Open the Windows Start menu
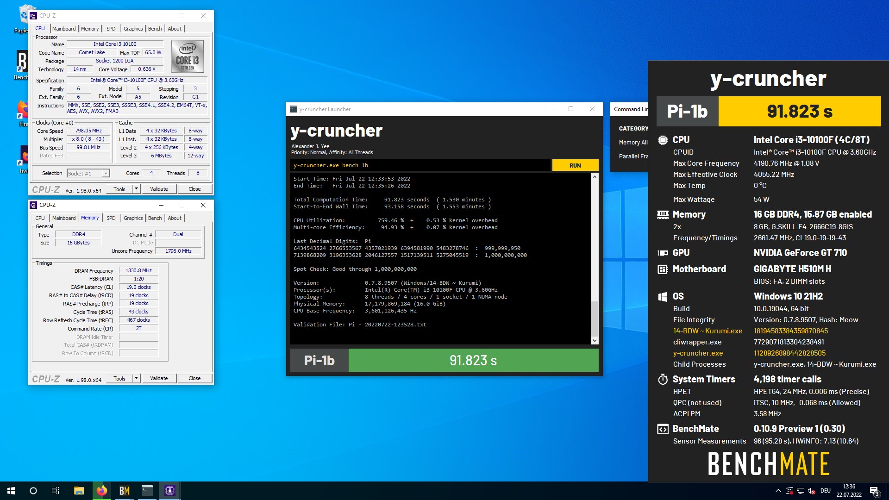889x500 pixels. (11, 491)
